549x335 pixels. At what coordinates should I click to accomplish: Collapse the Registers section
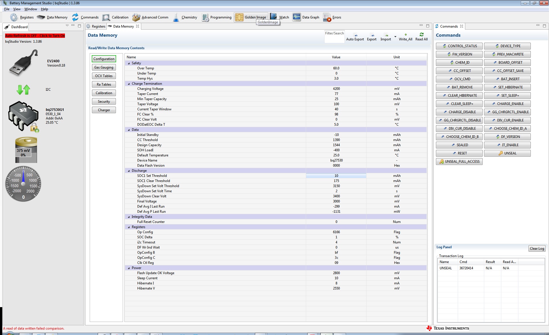point(129,227)
